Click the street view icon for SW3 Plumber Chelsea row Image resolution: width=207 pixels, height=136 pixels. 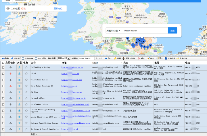(x=20, y=105)
